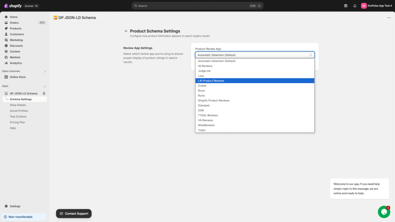Click the Summer '25 badge
The image size is (395, 222).
coord(31,6)
